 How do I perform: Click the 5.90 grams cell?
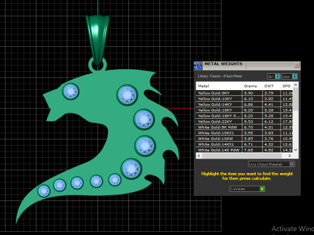point(252,93)
